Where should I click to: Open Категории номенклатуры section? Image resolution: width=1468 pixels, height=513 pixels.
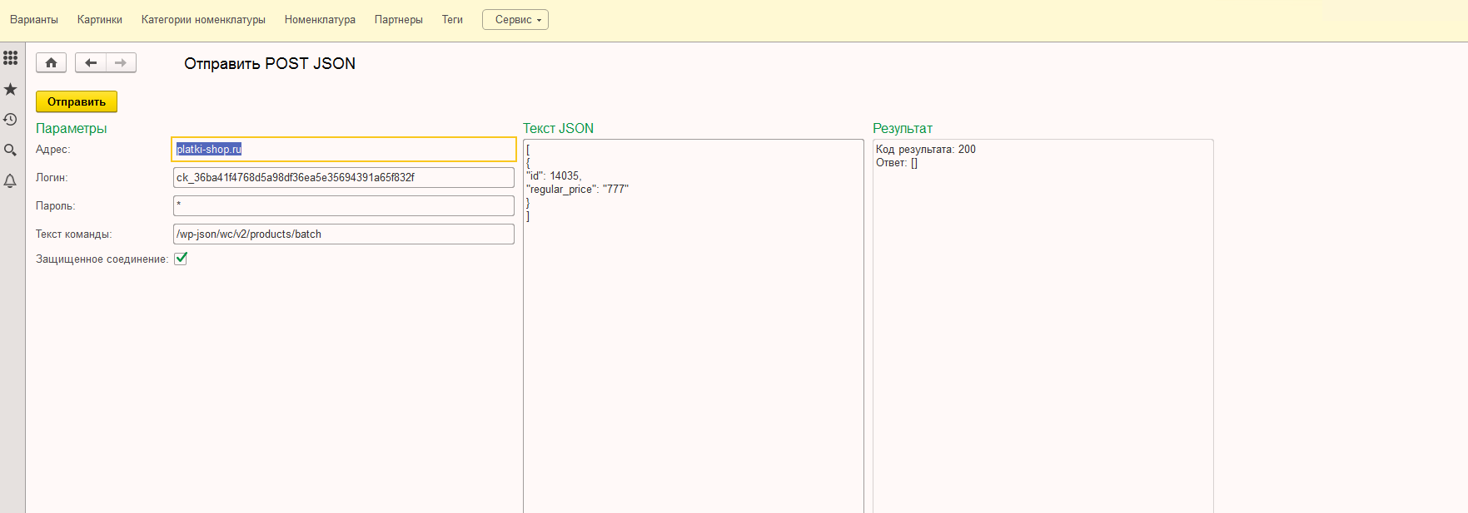(203, 20)
